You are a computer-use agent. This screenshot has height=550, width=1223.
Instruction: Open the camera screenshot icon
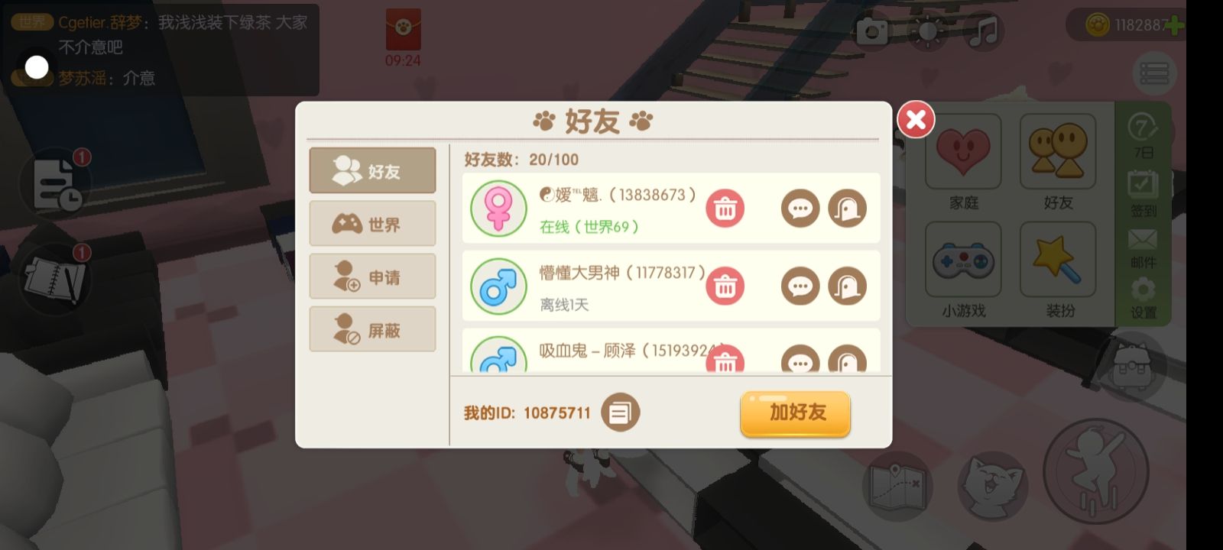(872, 32)
